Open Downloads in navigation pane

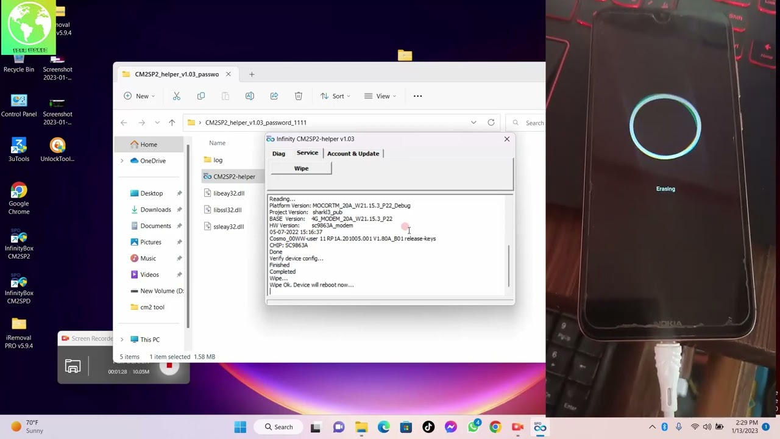tap(155, 210)
